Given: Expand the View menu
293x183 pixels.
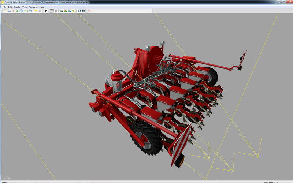Looking at the screenshot, I should click(25, 7).
